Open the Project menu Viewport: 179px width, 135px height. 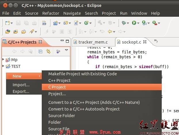109,13
